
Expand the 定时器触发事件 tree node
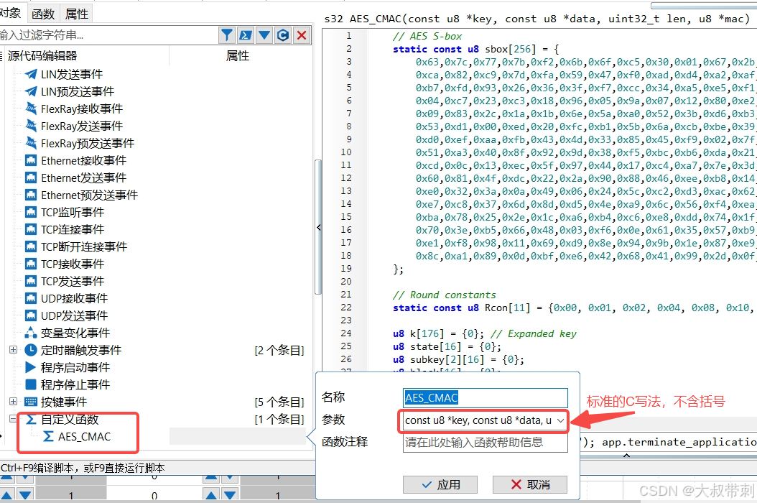click(12, 350)
